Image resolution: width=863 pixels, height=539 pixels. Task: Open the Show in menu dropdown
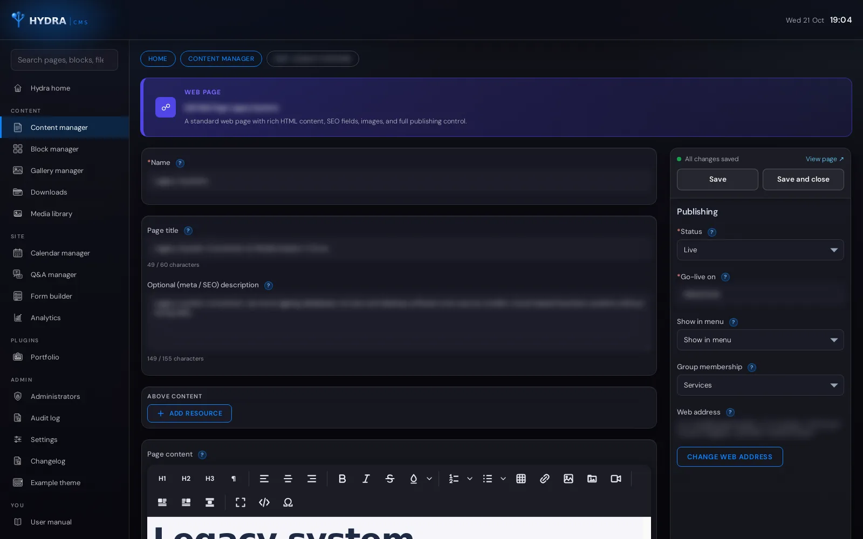coord(760,340)
